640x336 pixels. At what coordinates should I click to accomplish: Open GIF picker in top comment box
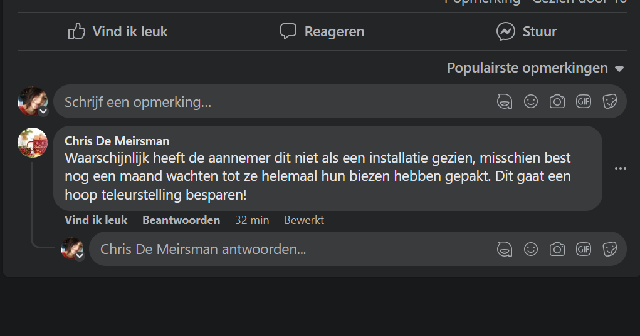tap(584, 101)
